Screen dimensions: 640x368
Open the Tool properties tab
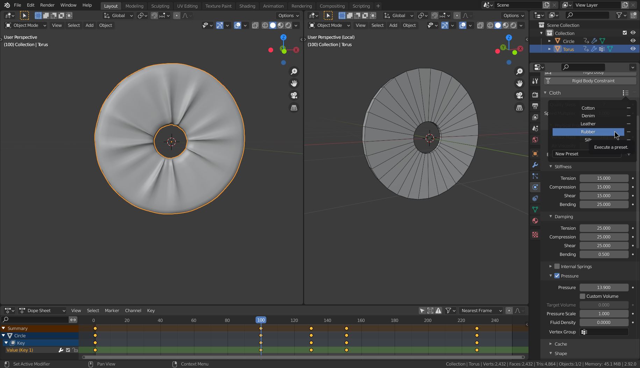click(x=535, y=81)
